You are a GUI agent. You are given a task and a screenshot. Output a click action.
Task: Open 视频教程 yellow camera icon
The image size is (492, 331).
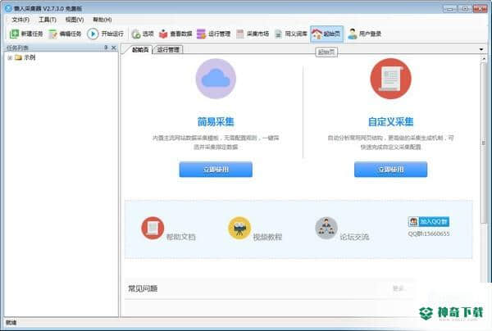point(239,229)
